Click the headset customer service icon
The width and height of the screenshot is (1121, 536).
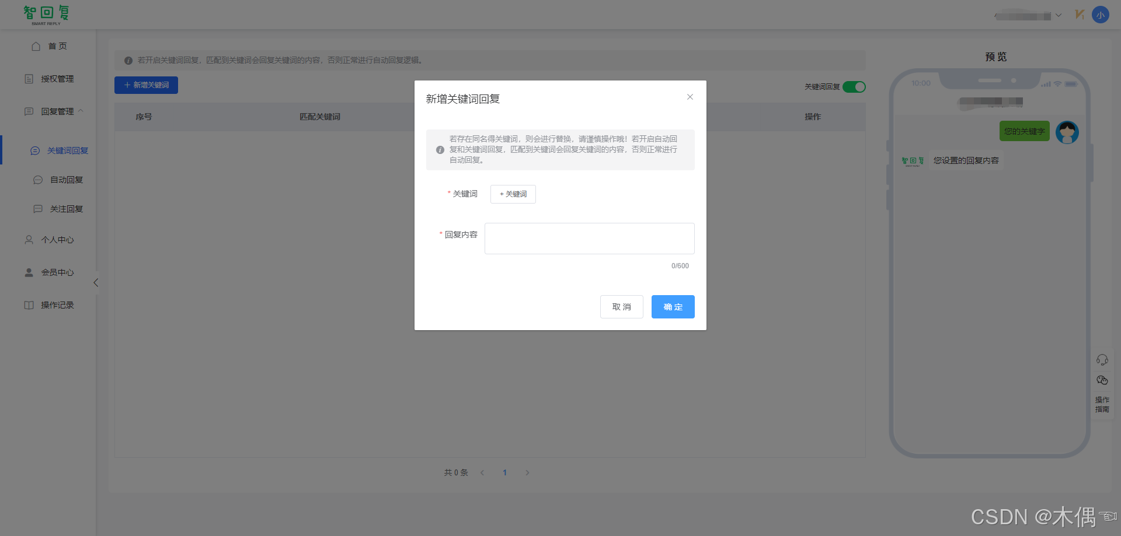[1103, 360]
